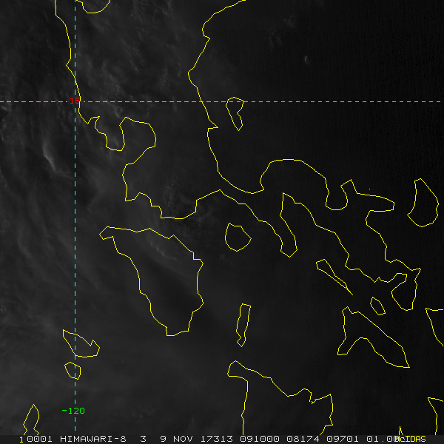Click inside the small Marinduque island outline
Viewport: 444px width, 444px height.
click(238, 238)
